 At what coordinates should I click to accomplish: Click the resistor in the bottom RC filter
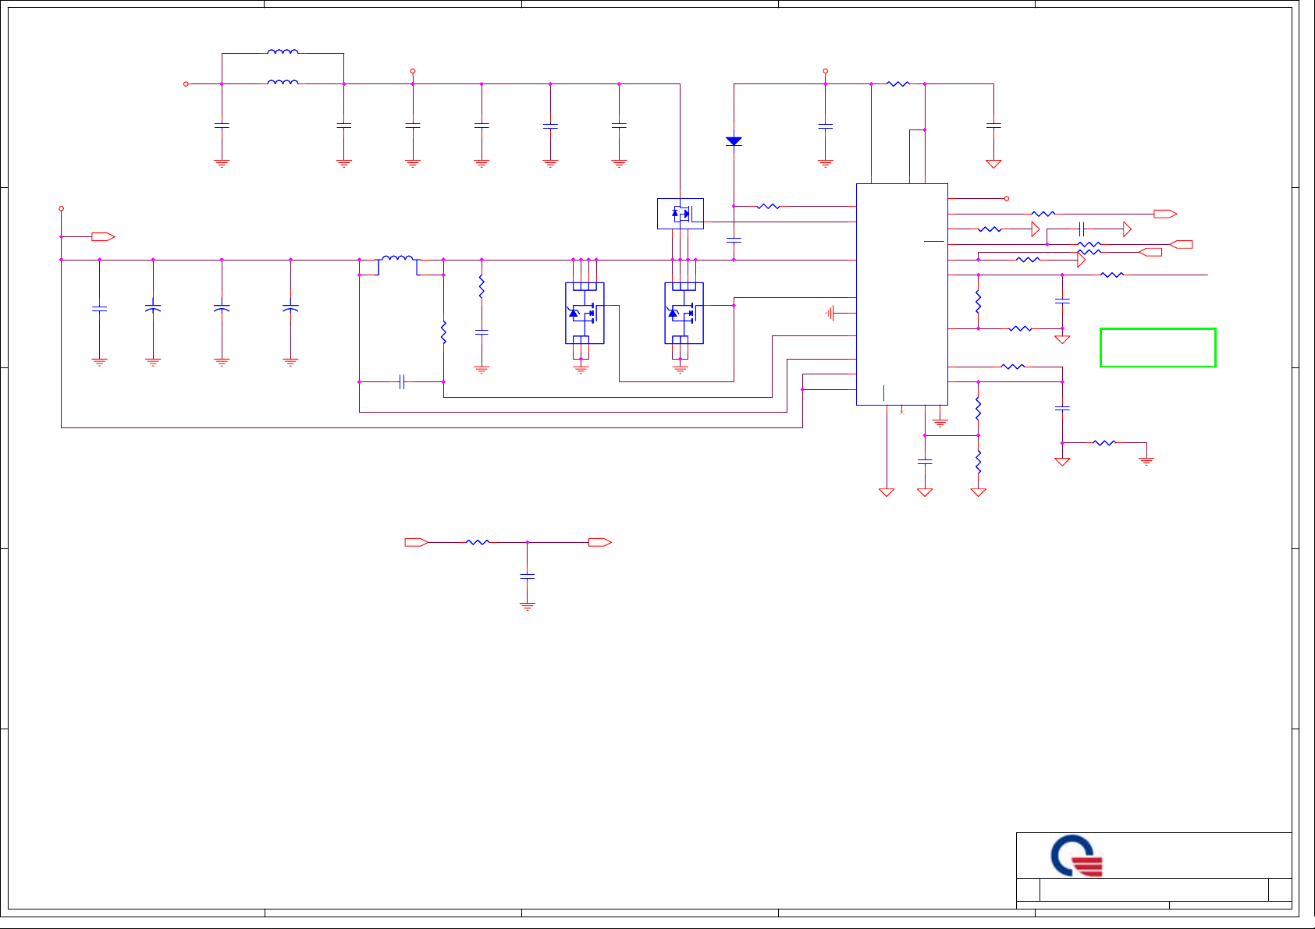(x=478, y=542)
